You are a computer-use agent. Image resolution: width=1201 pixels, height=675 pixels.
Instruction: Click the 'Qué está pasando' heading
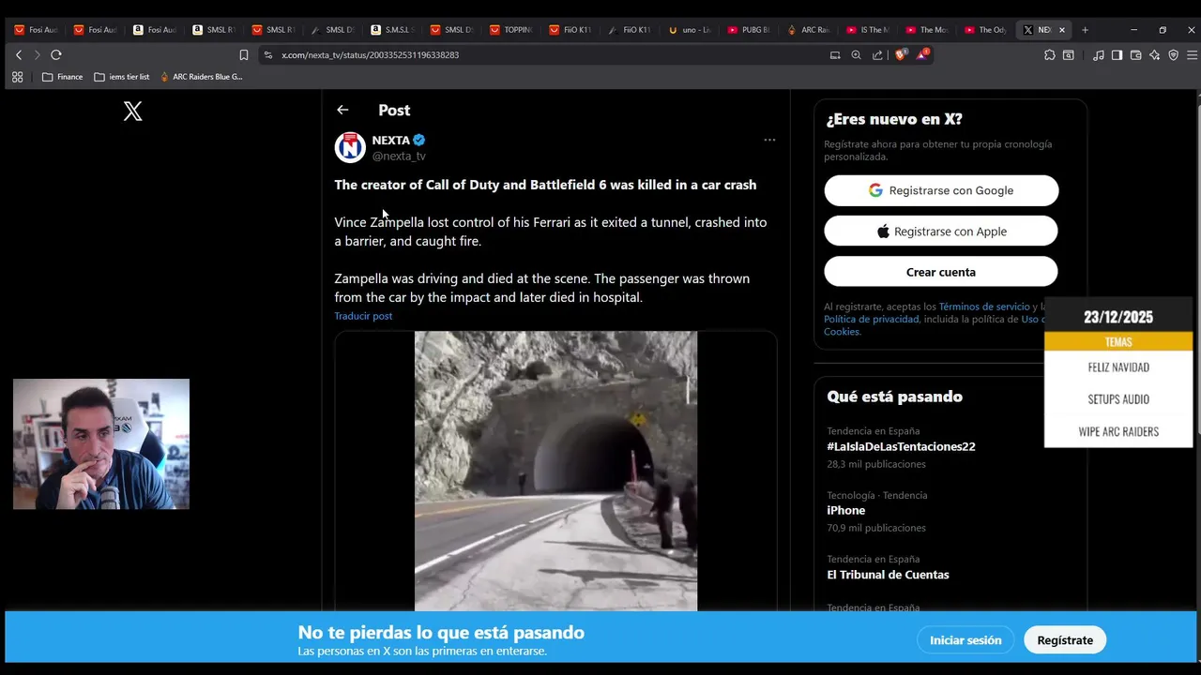pyautogui.click(x=894, y=397)
